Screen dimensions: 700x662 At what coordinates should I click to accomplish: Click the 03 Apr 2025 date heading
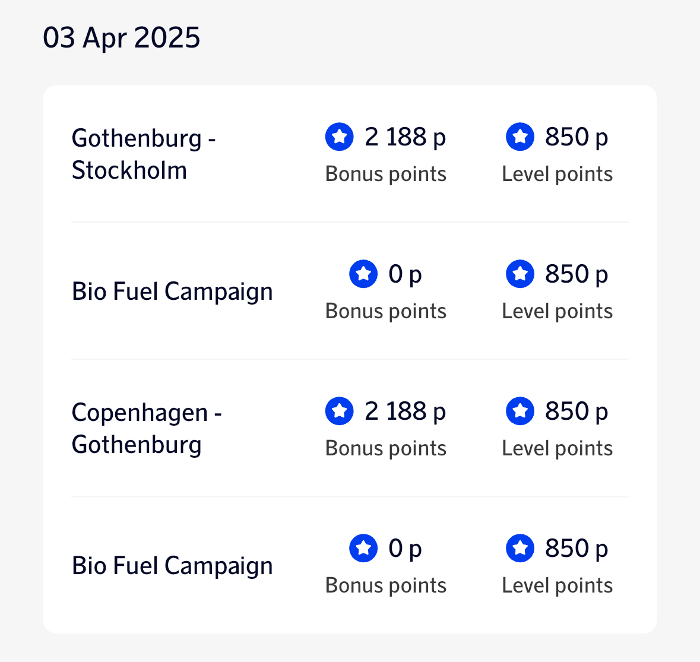click(x=122, y=37)
